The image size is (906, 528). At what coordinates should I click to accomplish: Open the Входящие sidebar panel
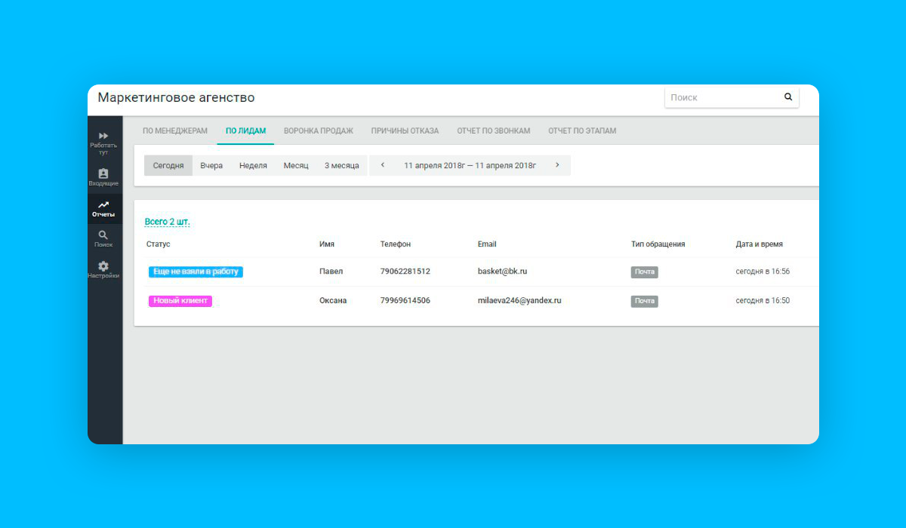pyautogui.click(x=104, y=173)
